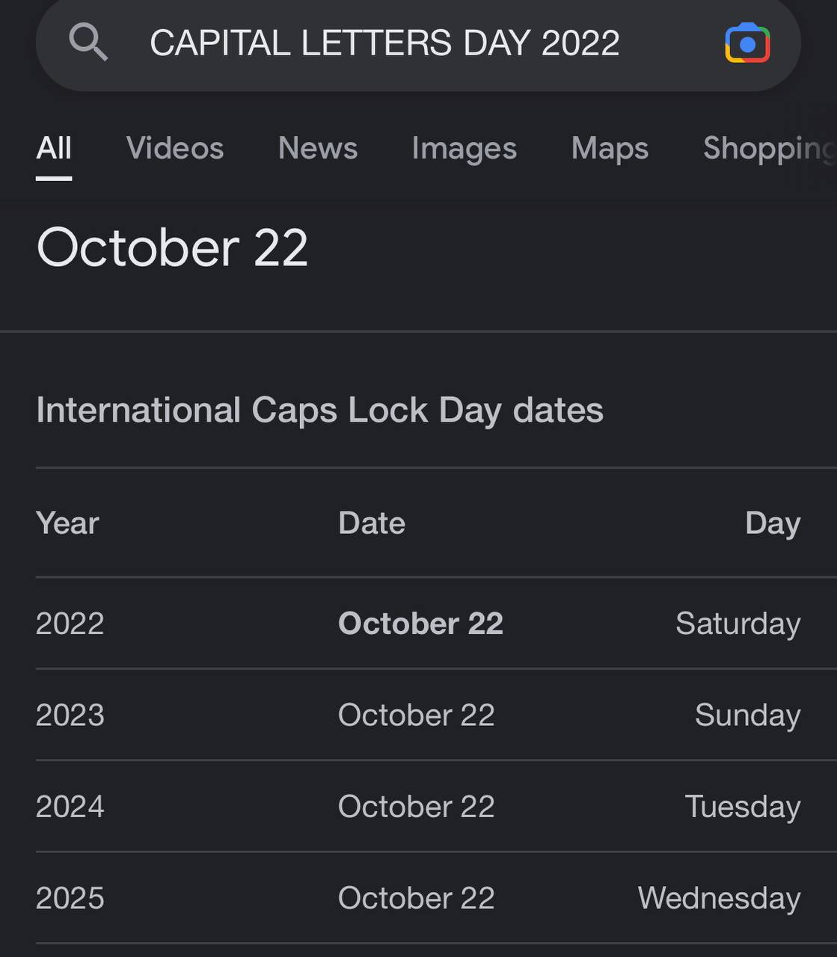This screenshot has width=837, height=957.
Task: Click the Day column header
Action: 773,524
